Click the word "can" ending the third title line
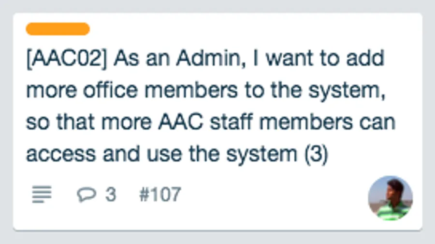 pos(378,122)
